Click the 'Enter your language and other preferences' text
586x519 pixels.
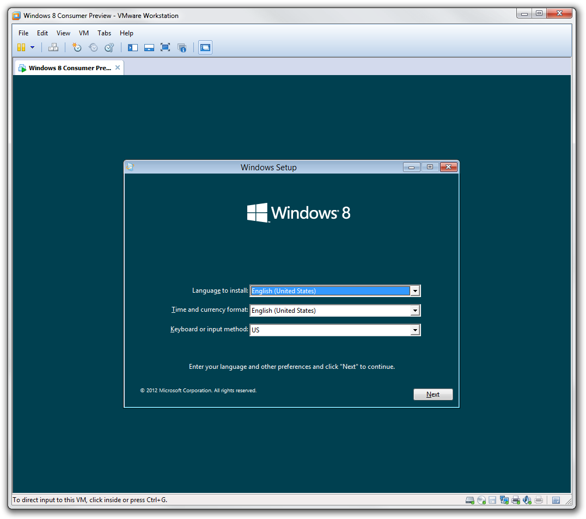pos(292,367)
